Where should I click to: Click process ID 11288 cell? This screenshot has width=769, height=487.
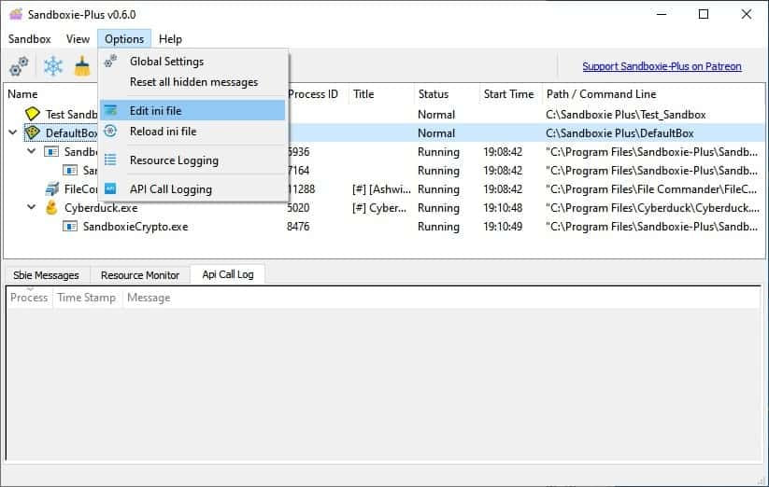[301, 189]
